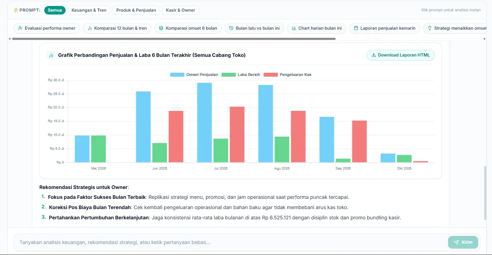Click the layers icon on Komparasi omset 6 bulan
This screenshot has width=492, height=255.
(161, 28)
